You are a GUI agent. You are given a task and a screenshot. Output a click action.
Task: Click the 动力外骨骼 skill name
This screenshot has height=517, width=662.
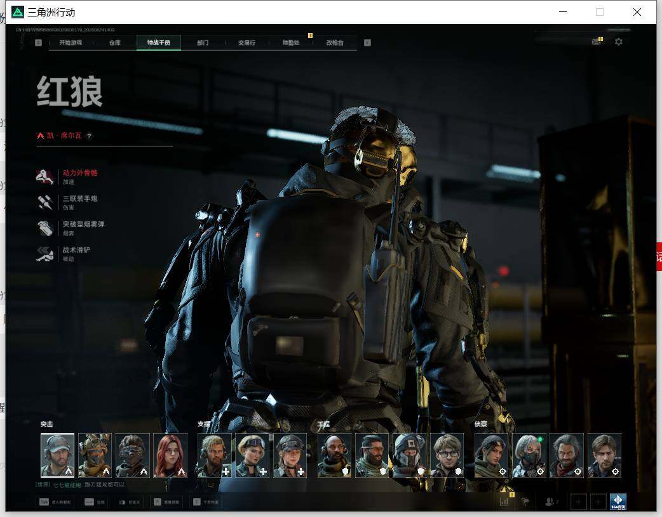click(80, 173)
